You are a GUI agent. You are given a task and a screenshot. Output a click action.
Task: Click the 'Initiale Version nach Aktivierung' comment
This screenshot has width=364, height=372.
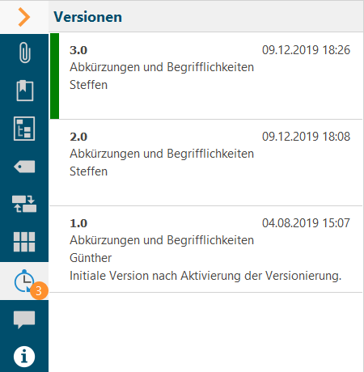pos(205,276)
